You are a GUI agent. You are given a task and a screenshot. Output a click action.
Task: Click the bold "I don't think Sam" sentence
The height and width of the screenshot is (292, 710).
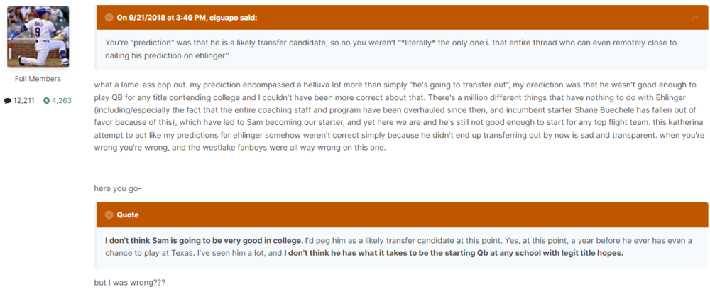point(204,239)
